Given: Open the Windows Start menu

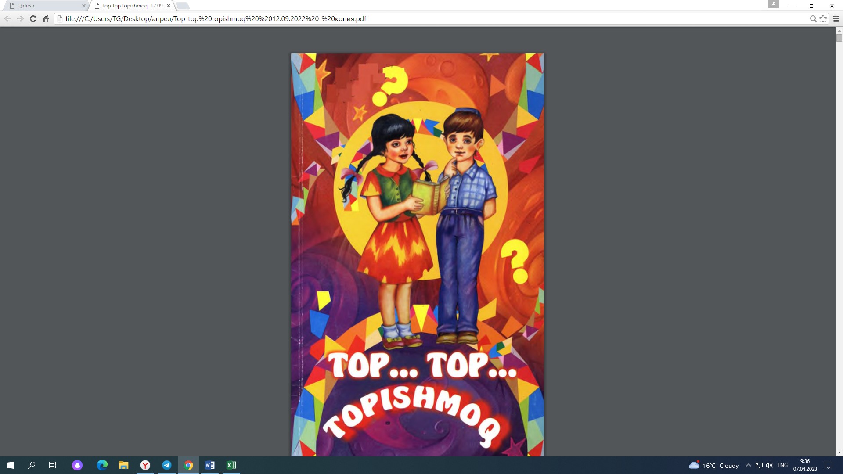Looking at the screenshot, I should (11, 465).
